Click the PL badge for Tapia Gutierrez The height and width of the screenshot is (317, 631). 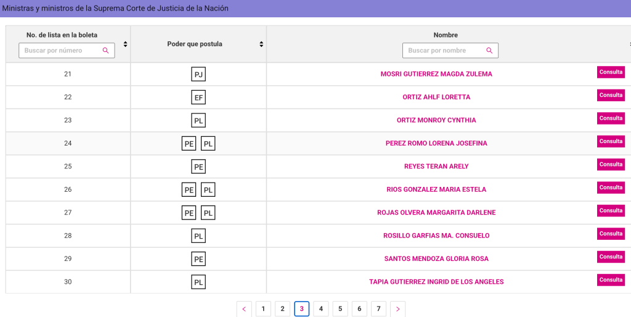198,282
